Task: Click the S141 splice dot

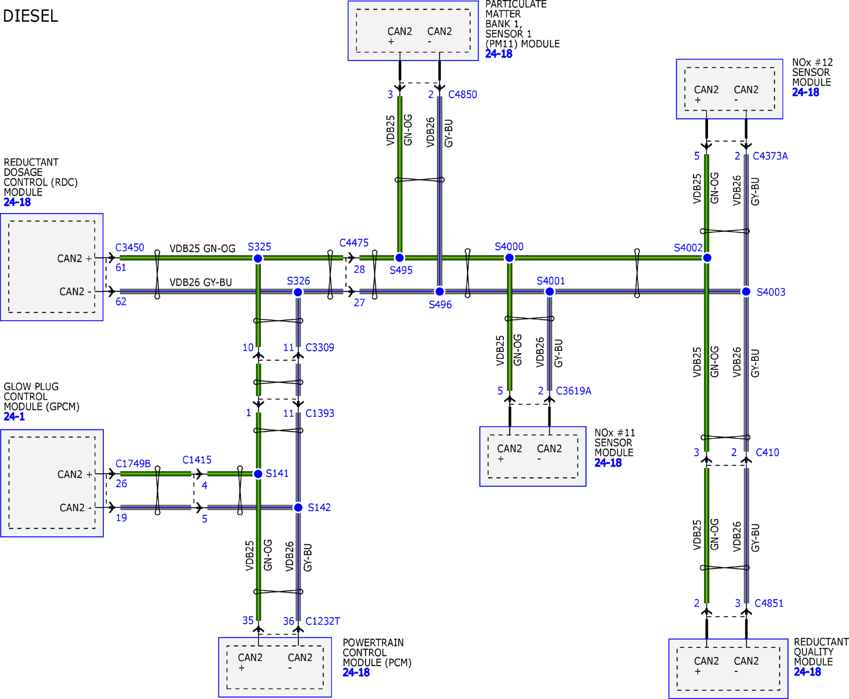Action: click(258, 474)
